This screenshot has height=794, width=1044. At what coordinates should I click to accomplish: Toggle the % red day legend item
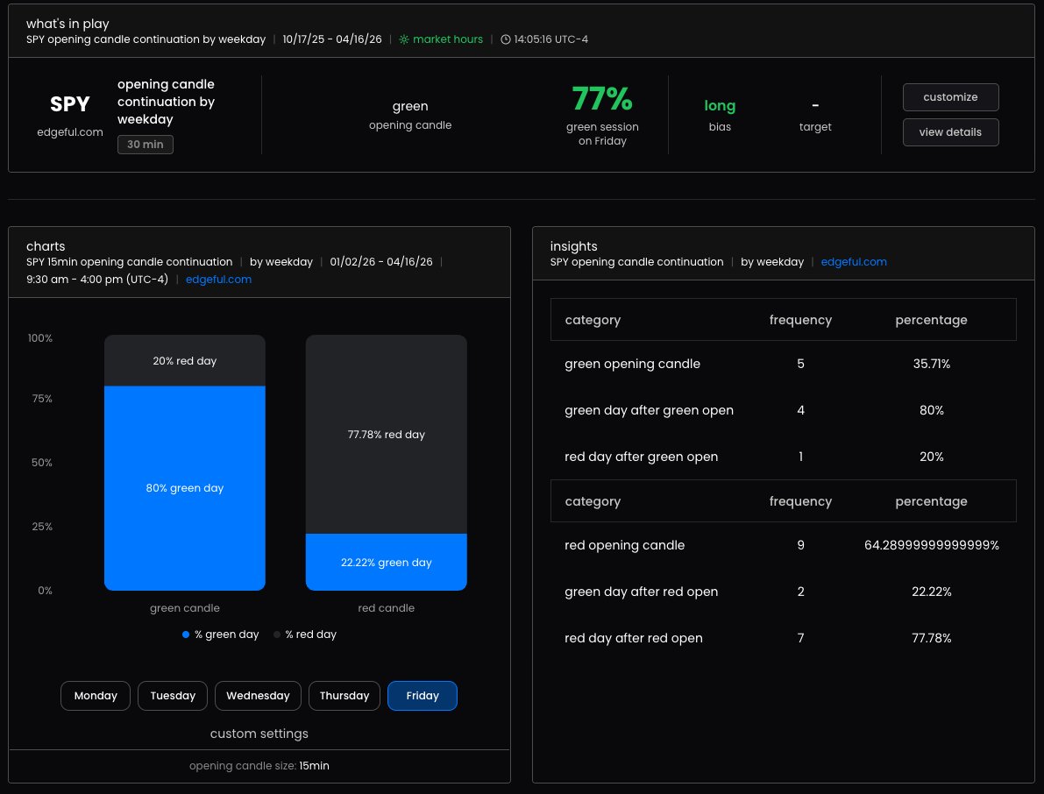tap(305, 634)
